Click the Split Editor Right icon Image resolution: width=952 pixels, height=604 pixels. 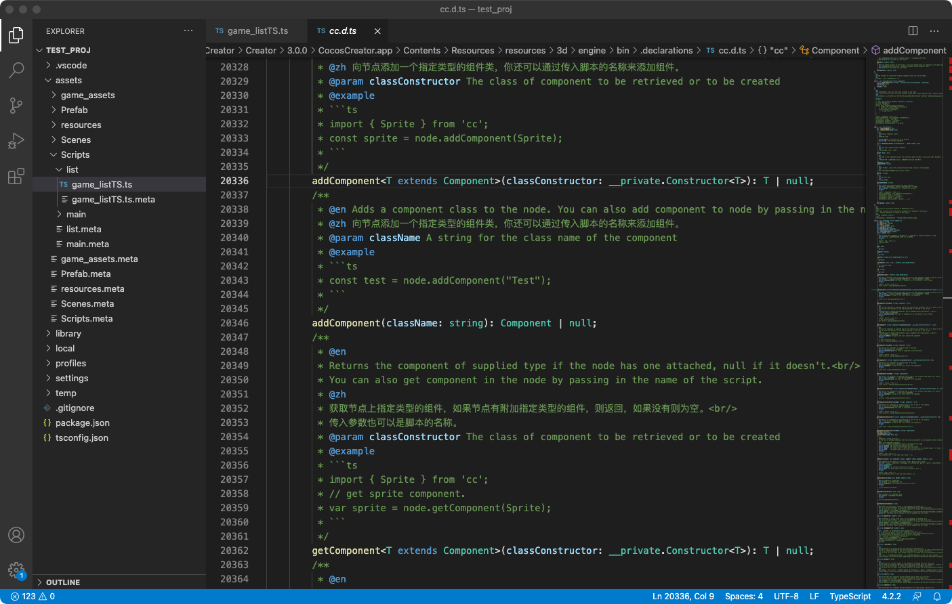point(913,31)
